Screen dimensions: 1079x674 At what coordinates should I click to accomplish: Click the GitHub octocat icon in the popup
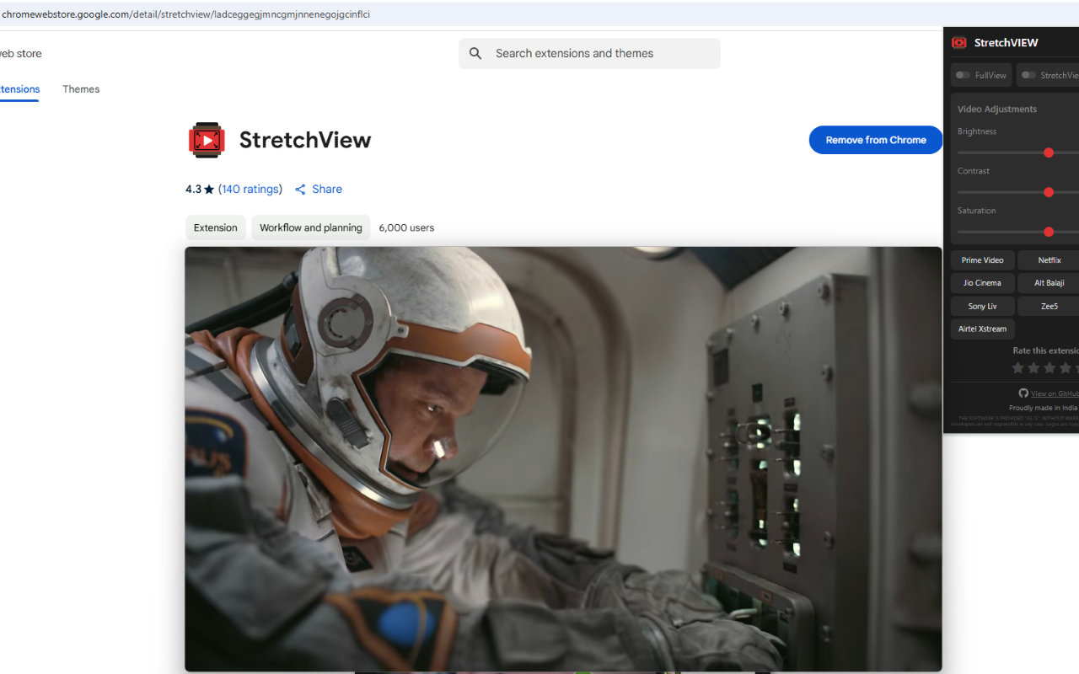pos(1023,393)
